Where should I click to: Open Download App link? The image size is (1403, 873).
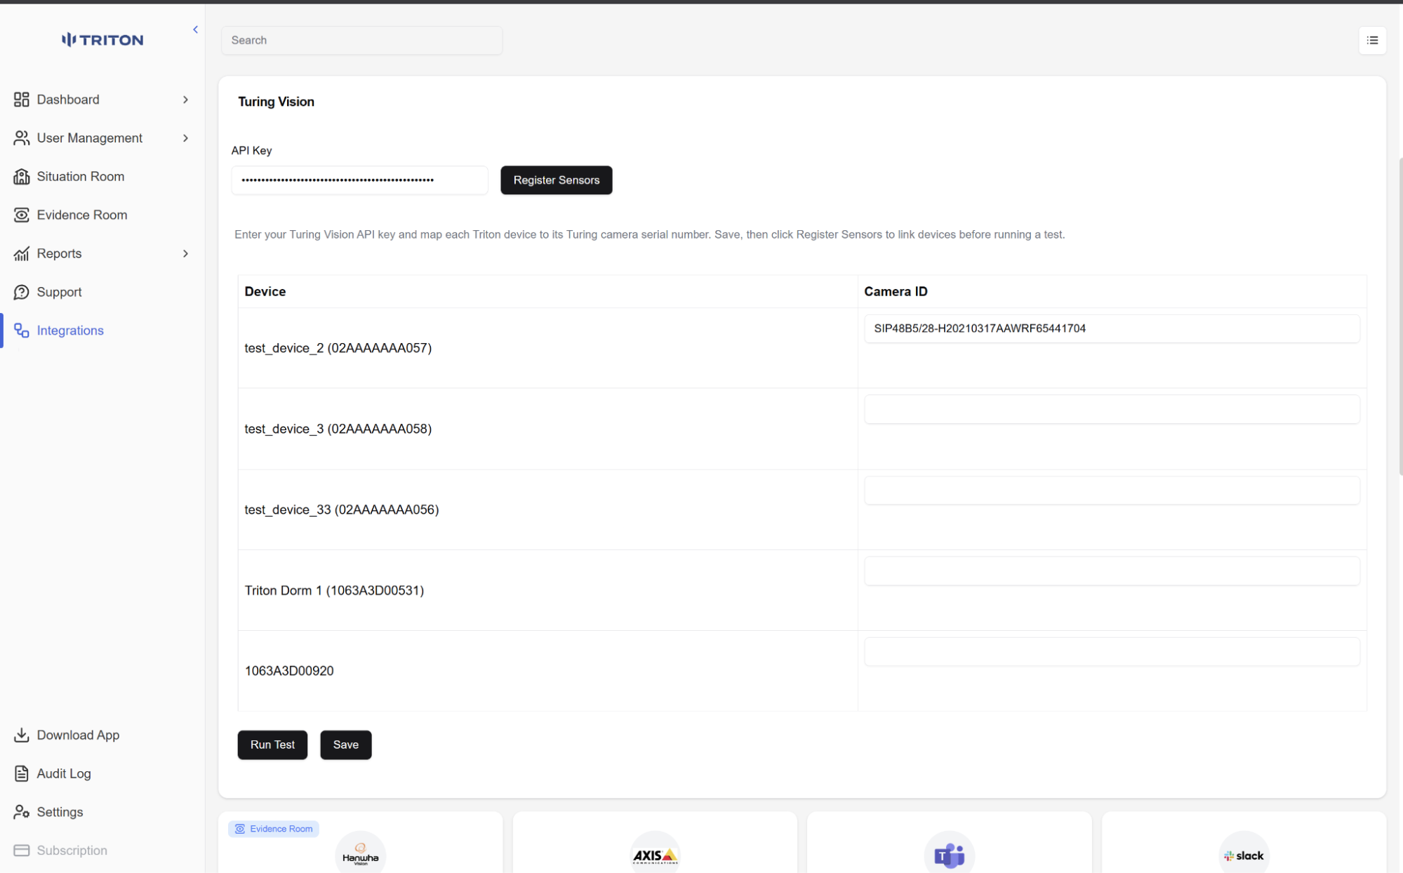pyautogui.click(x=78, y=735)
